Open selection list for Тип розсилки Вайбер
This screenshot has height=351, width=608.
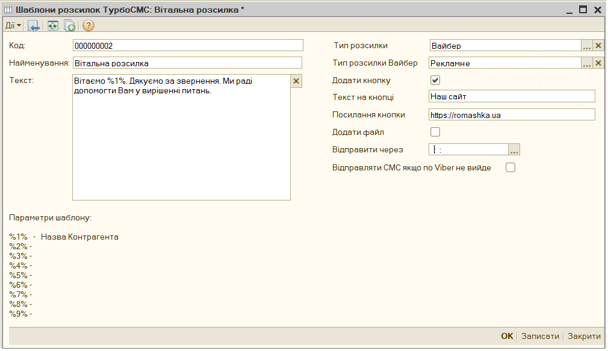point(586,63)
